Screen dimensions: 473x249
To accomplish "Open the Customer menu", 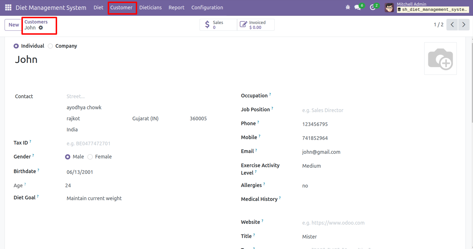I will coord(121,7).
